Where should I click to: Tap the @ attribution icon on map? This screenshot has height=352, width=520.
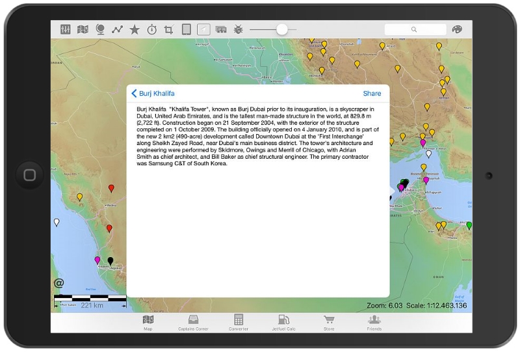(58, 283)
